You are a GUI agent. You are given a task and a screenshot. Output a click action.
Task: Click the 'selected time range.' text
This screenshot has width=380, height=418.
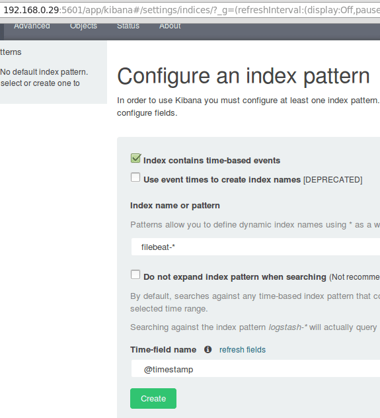tap(169, 309)
